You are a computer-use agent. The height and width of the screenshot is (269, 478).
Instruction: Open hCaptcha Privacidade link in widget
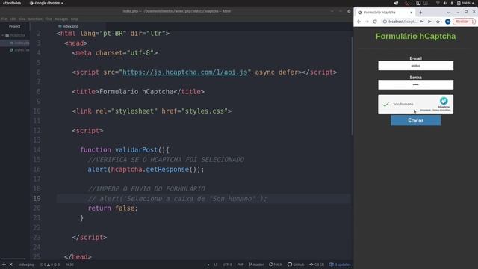[426, 110]
